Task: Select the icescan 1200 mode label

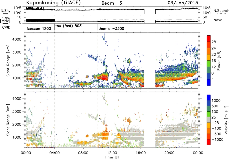Action: [39, 28]
